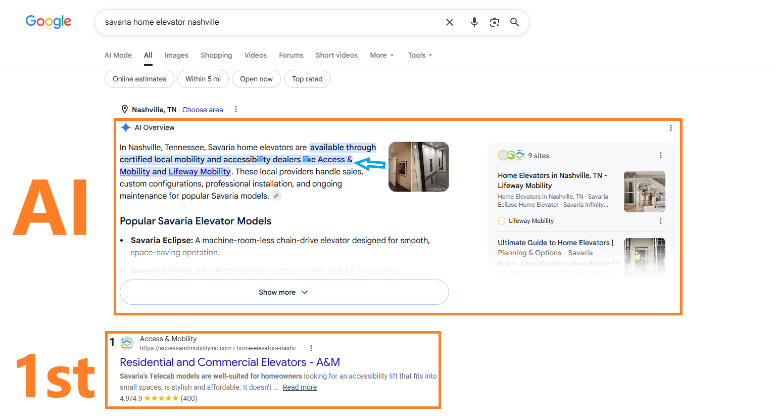
Task: Open AI Overview three-dot options menu
Action: click(671, 128)
